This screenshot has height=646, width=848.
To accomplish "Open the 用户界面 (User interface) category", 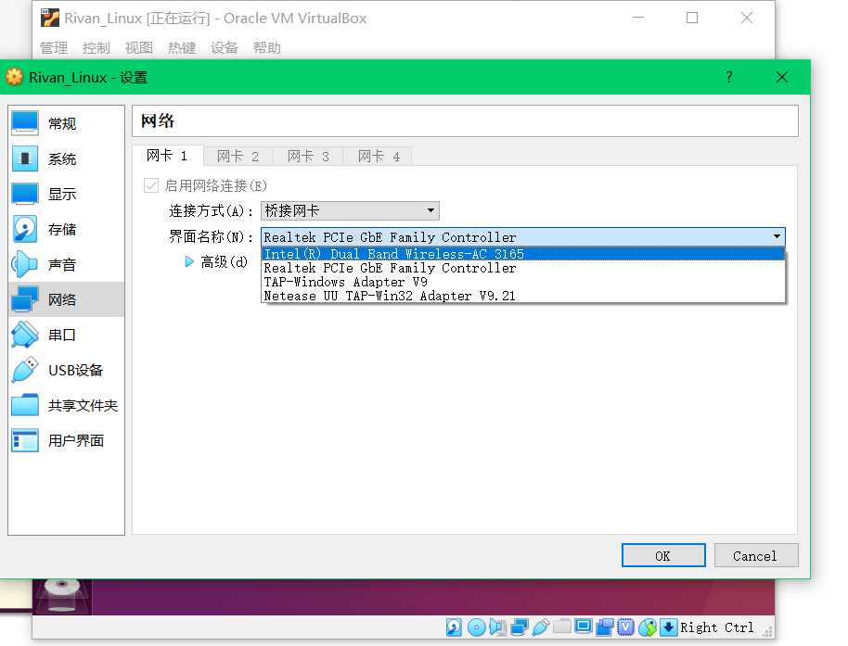I will click(66, 440).
